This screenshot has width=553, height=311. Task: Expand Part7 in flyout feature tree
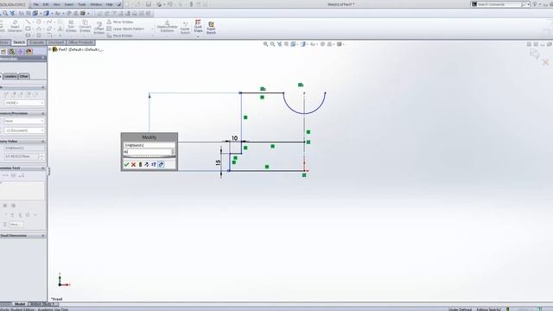(50, 49)
